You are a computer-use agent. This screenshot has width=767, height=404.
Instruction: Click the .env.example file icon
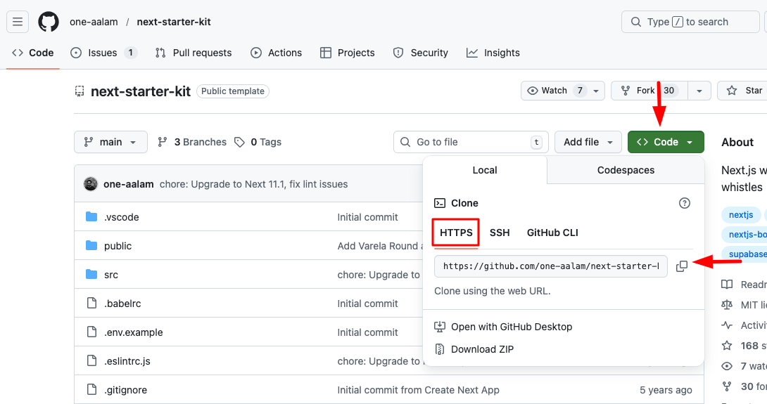pyautogui.click(x=91, y=332)
